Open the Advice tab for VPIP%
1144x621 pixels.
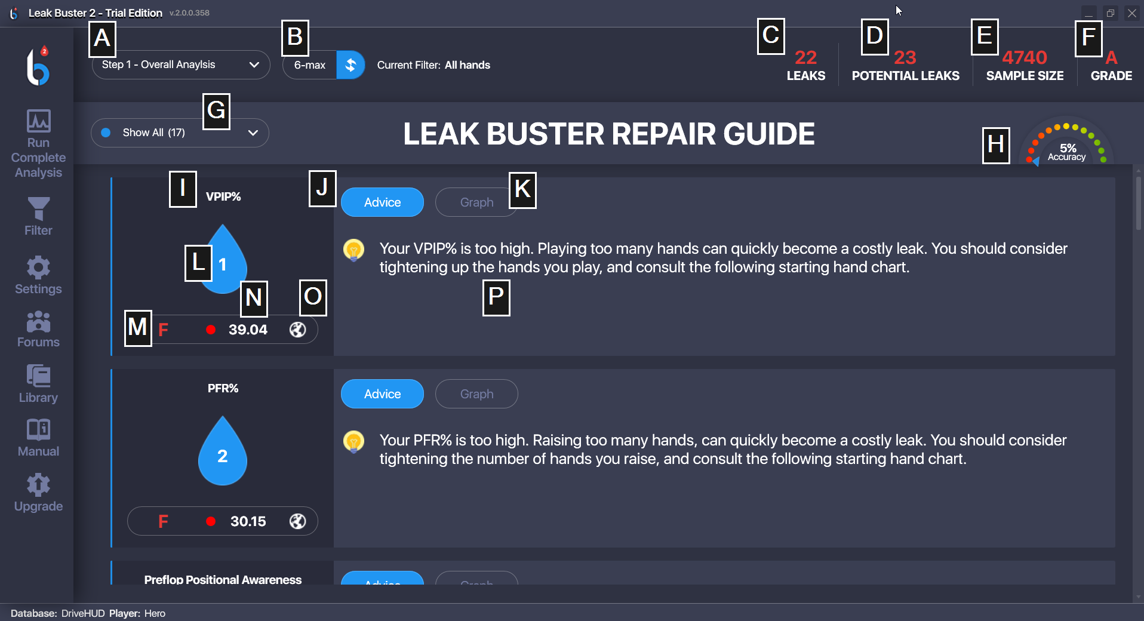pyautogui.click(x=382, y=202)
